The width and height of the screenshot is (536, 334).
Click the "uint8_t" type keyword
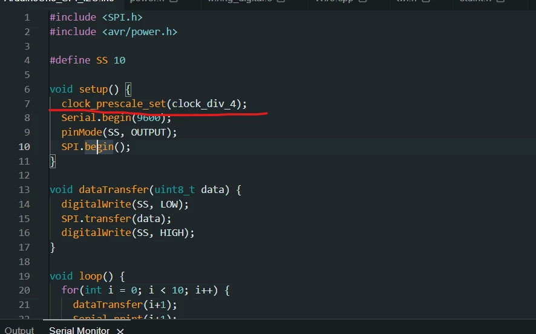(x=174, y=190)
